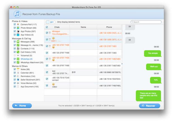Sort by the Name column header
This screenshot has height=122, width=173.
pyautogui.click(x=83, y=27)
